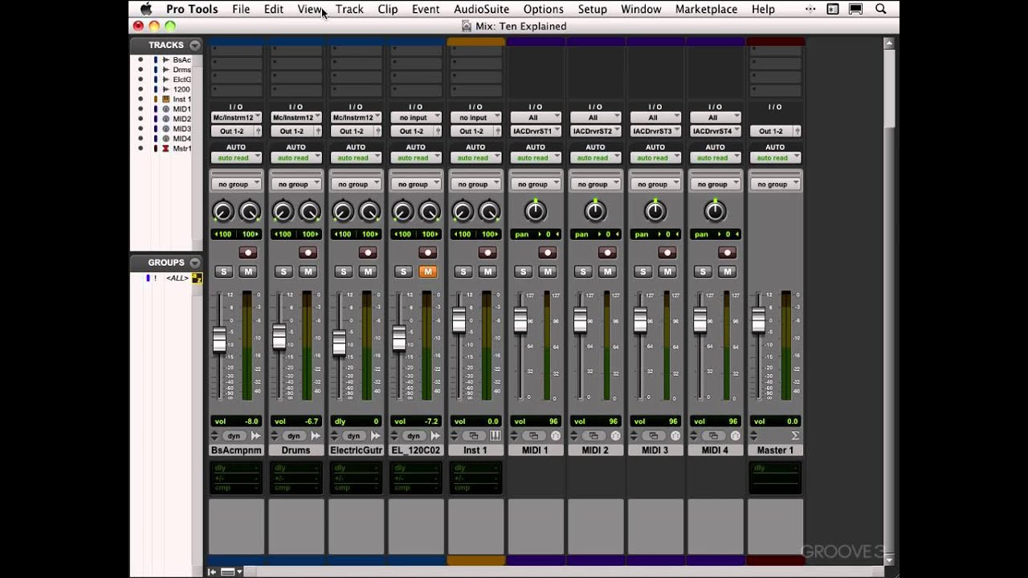This screenshot has height=578, width=1028.
Task: Open MIDI 1 output selector IACDrvrST1
Action: click(536, 131)
